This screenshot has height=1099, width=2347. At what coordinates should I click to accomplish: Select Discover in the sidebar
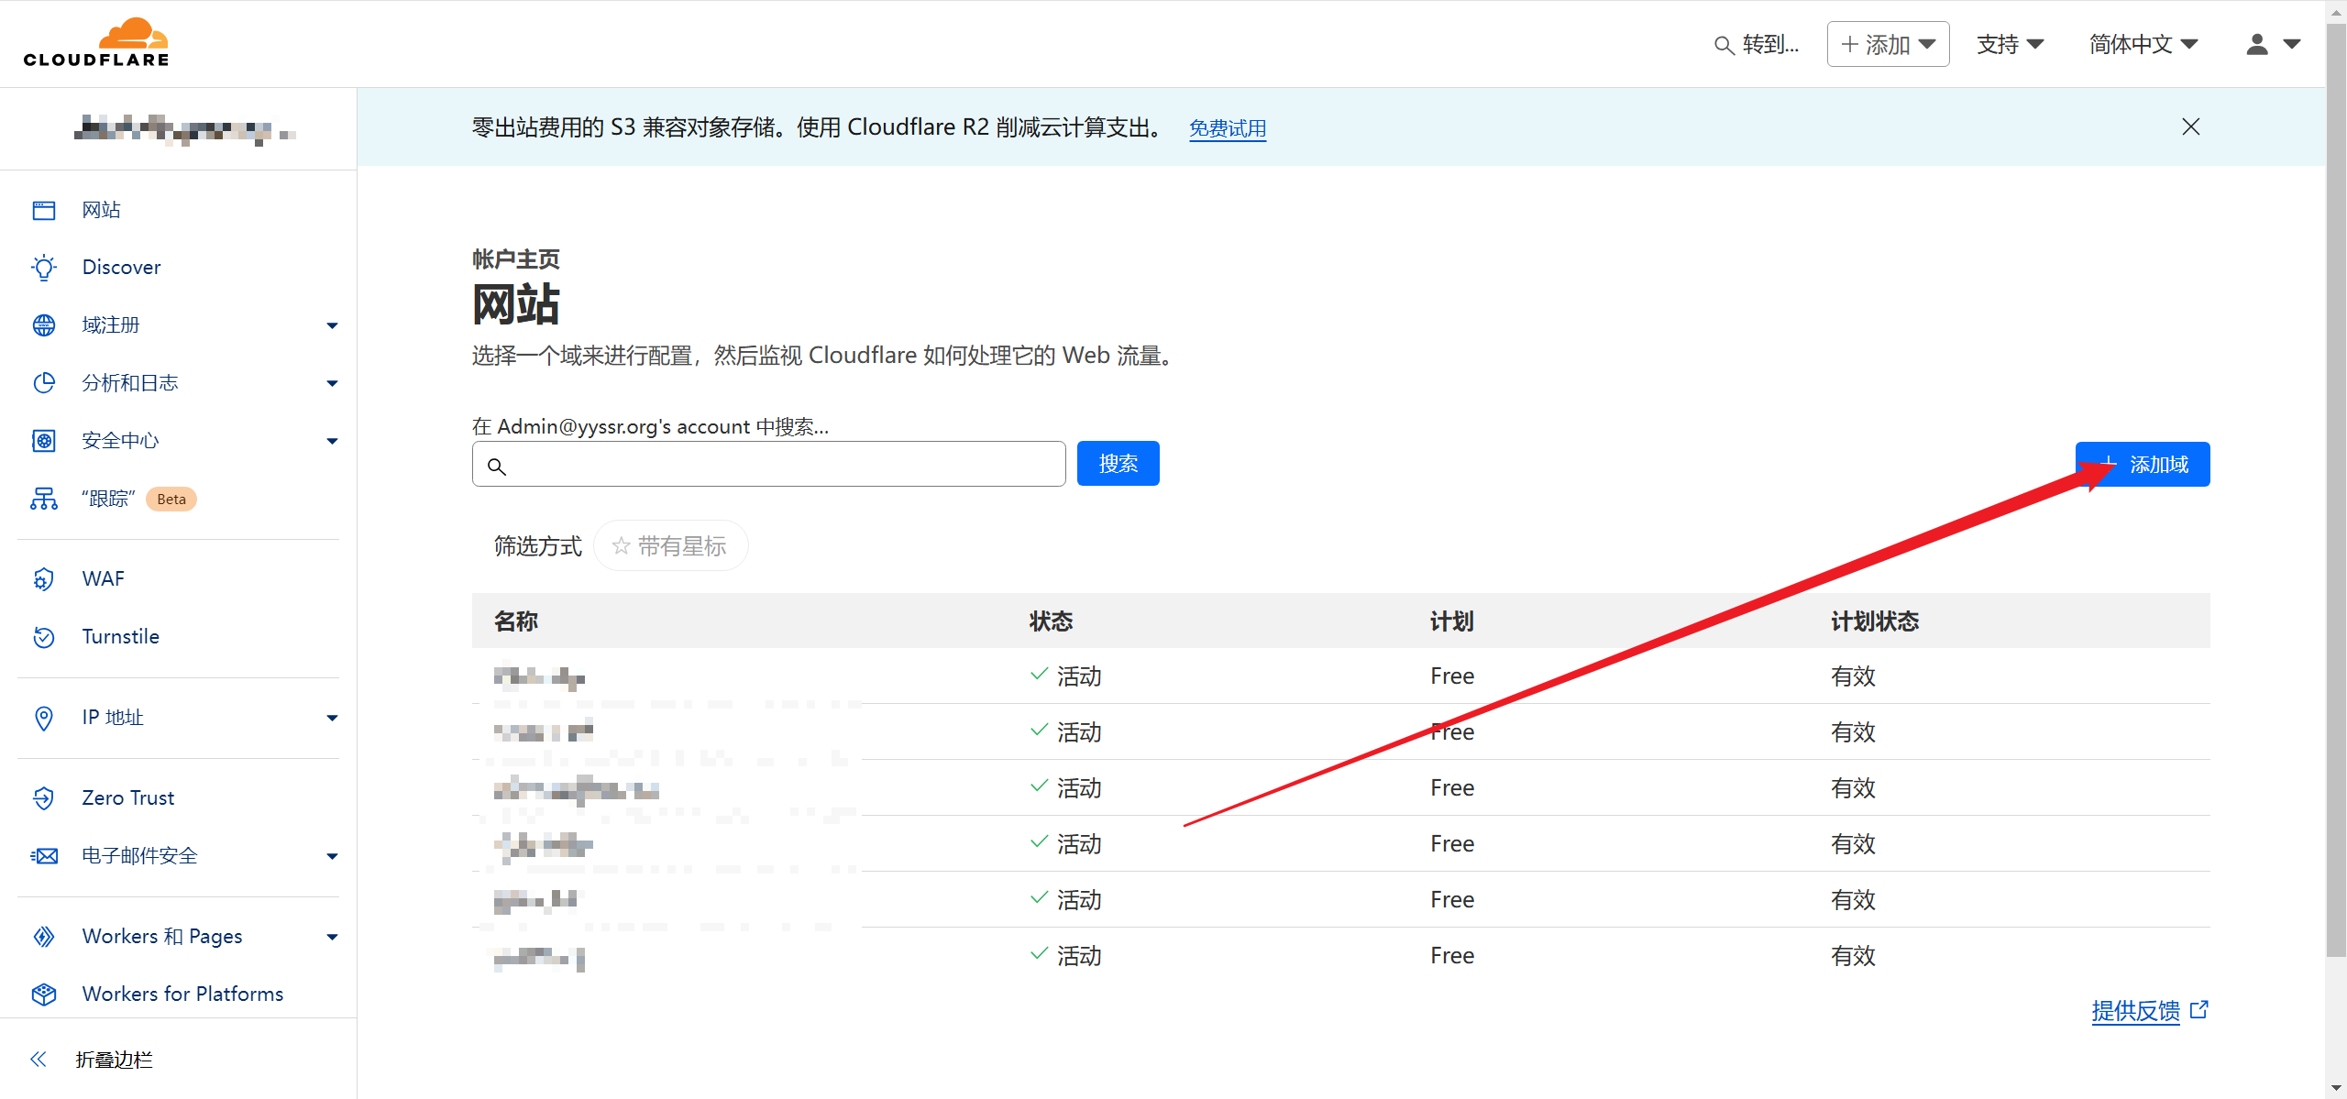coord(122,268)
